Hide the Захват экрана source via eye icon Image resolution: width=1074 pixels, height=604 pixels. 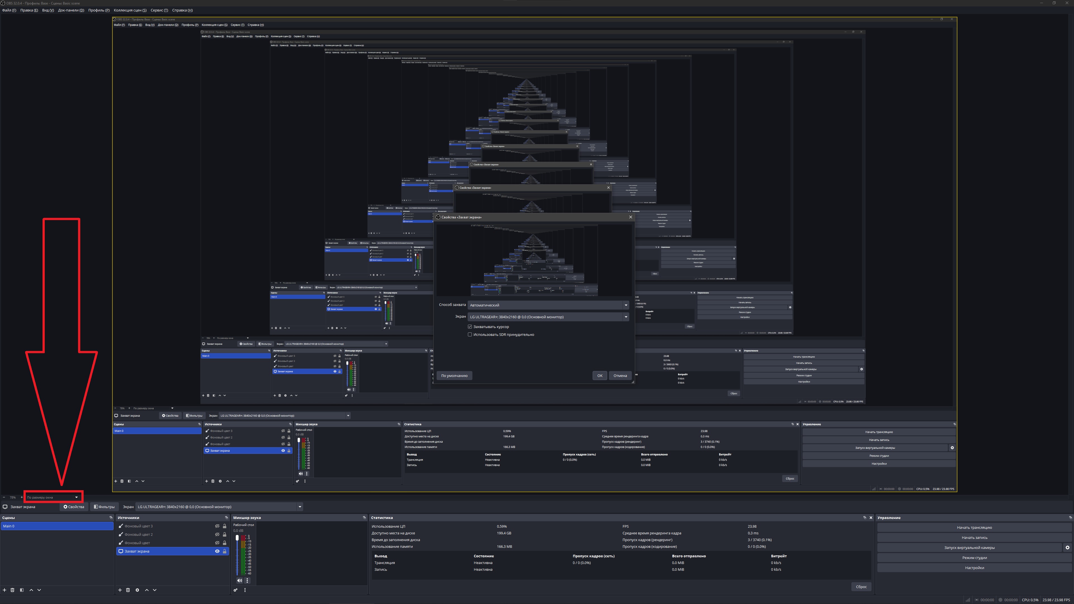tap(217, 551)
